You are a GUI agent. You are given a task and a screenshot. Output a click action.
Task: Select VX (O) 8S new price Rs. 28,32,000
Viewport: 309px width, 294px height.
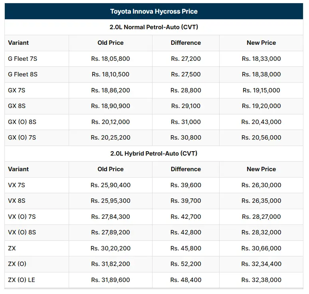(x=261, y=232)
